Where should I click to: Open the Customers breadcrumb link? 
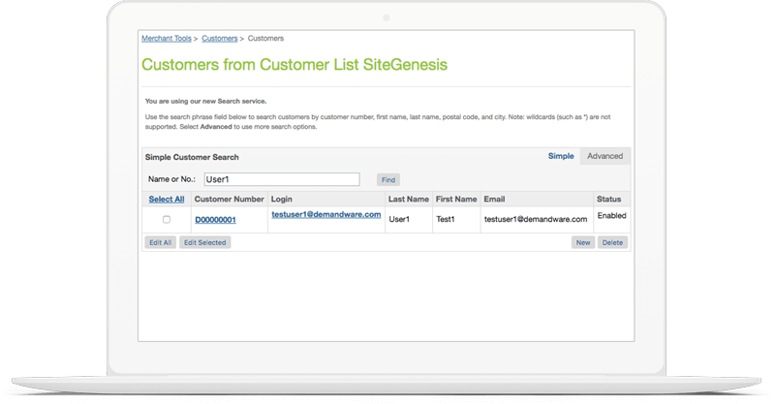point(220,38)
